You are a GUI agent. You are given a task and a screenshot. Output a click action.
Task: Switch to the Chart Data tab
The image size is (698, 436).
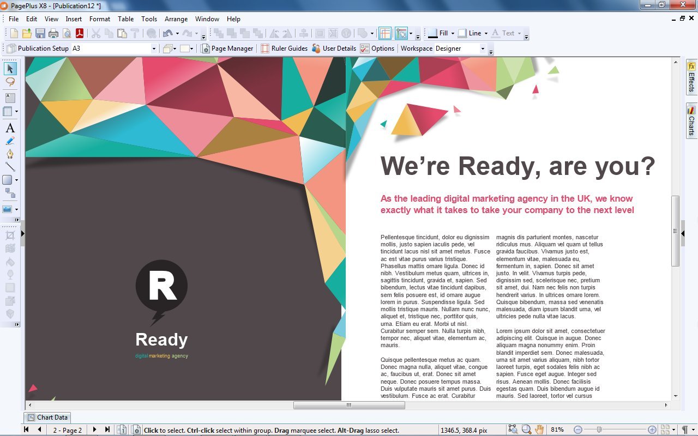(48, 417)
